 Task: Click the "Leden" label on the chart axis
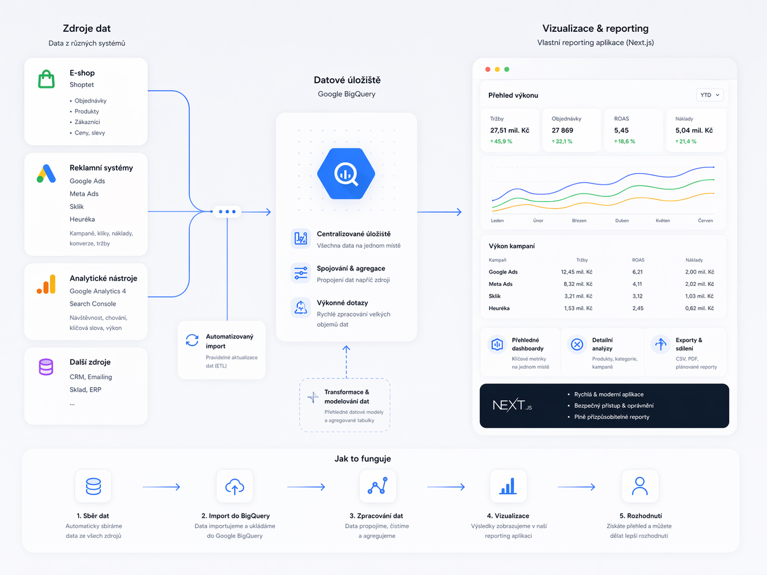[x=497, y=220]
